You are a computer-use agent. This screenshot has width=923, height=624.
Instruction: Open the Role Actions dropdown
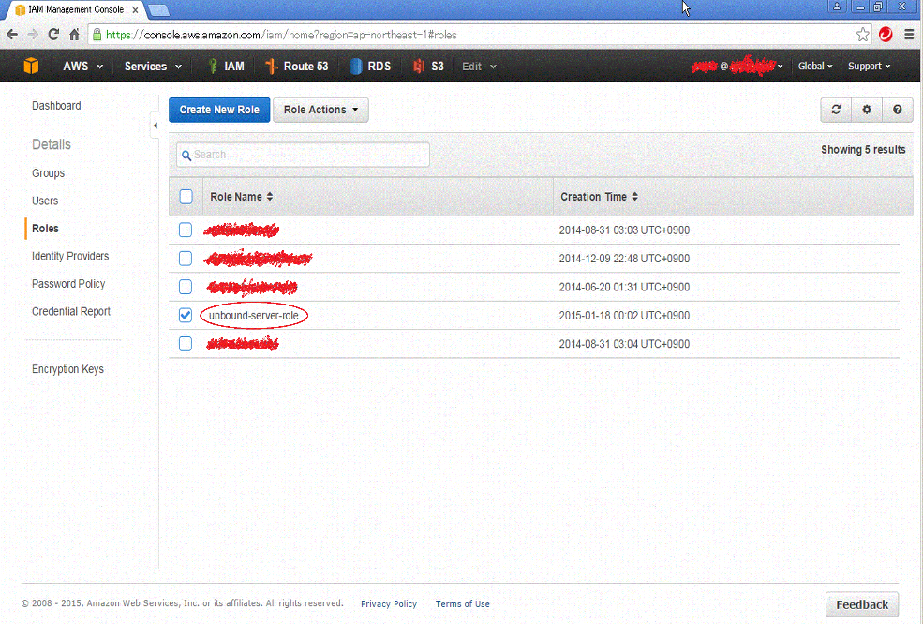(320, 110)
